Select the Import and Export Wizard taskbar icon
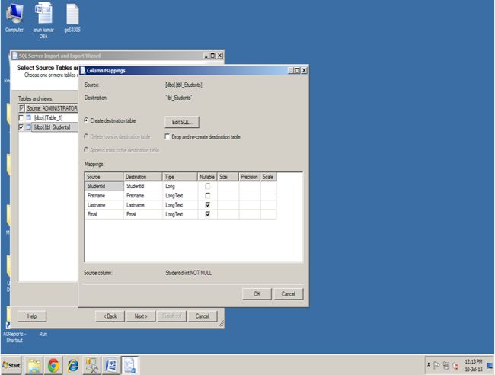 click(130, 366)
